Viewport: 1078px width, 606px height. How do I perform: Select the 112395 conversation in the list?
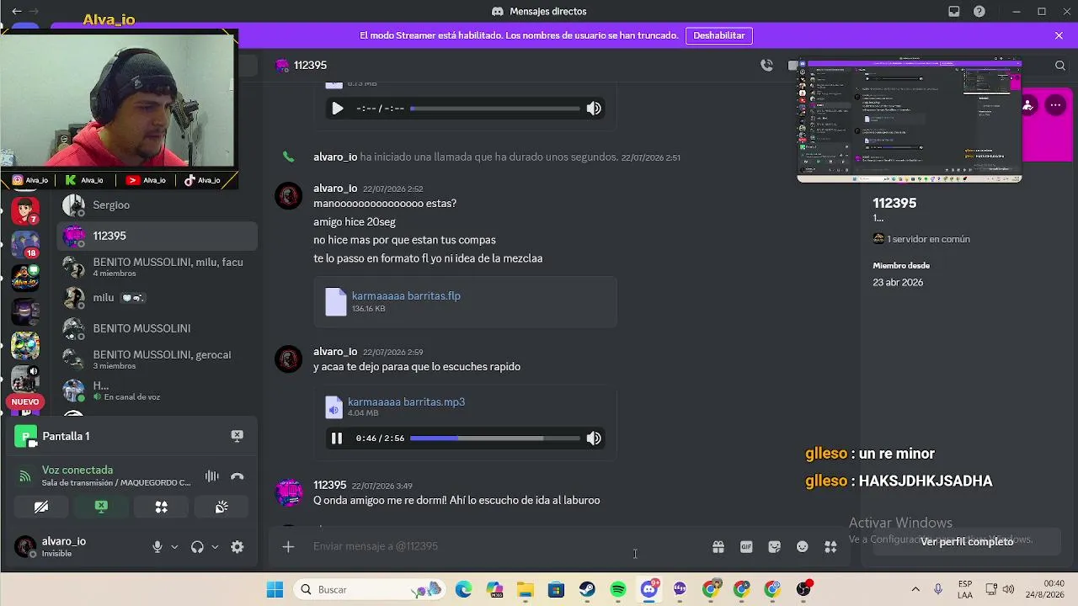coord(157,236)
